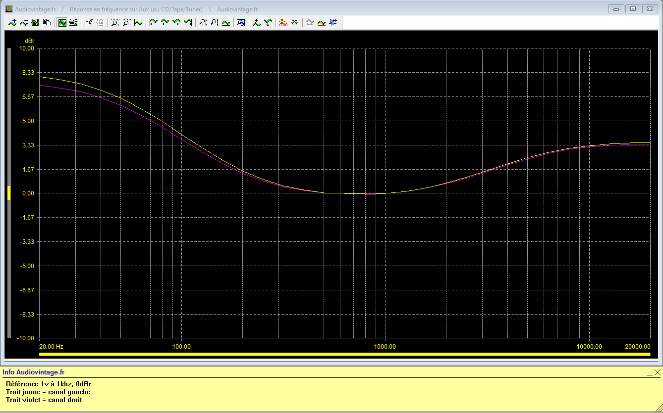Click the yellow cross 0.00 cursor readout icon

tap(283, 22)
